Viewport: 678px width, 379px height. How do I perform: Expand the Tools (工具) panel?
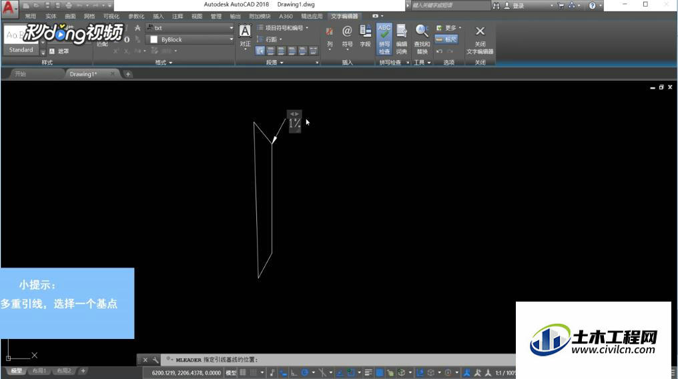422,63
